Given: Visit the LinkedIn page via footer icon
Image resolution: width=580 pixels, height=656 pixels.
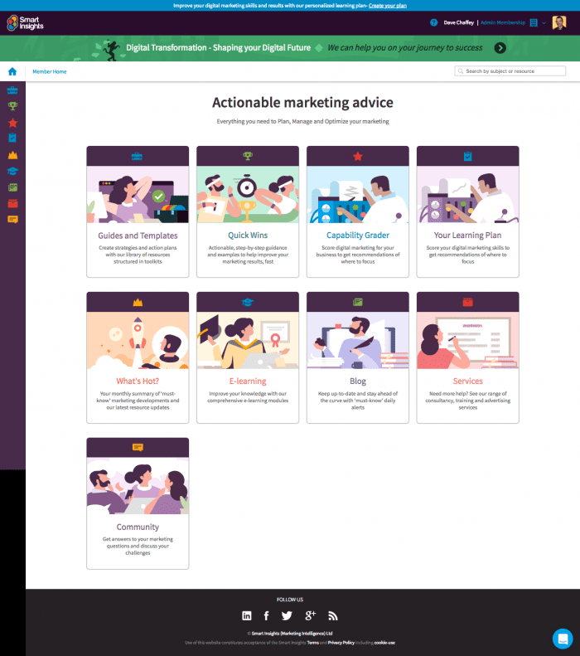Looking at the screenshot, I should click(x=247, y=615).
